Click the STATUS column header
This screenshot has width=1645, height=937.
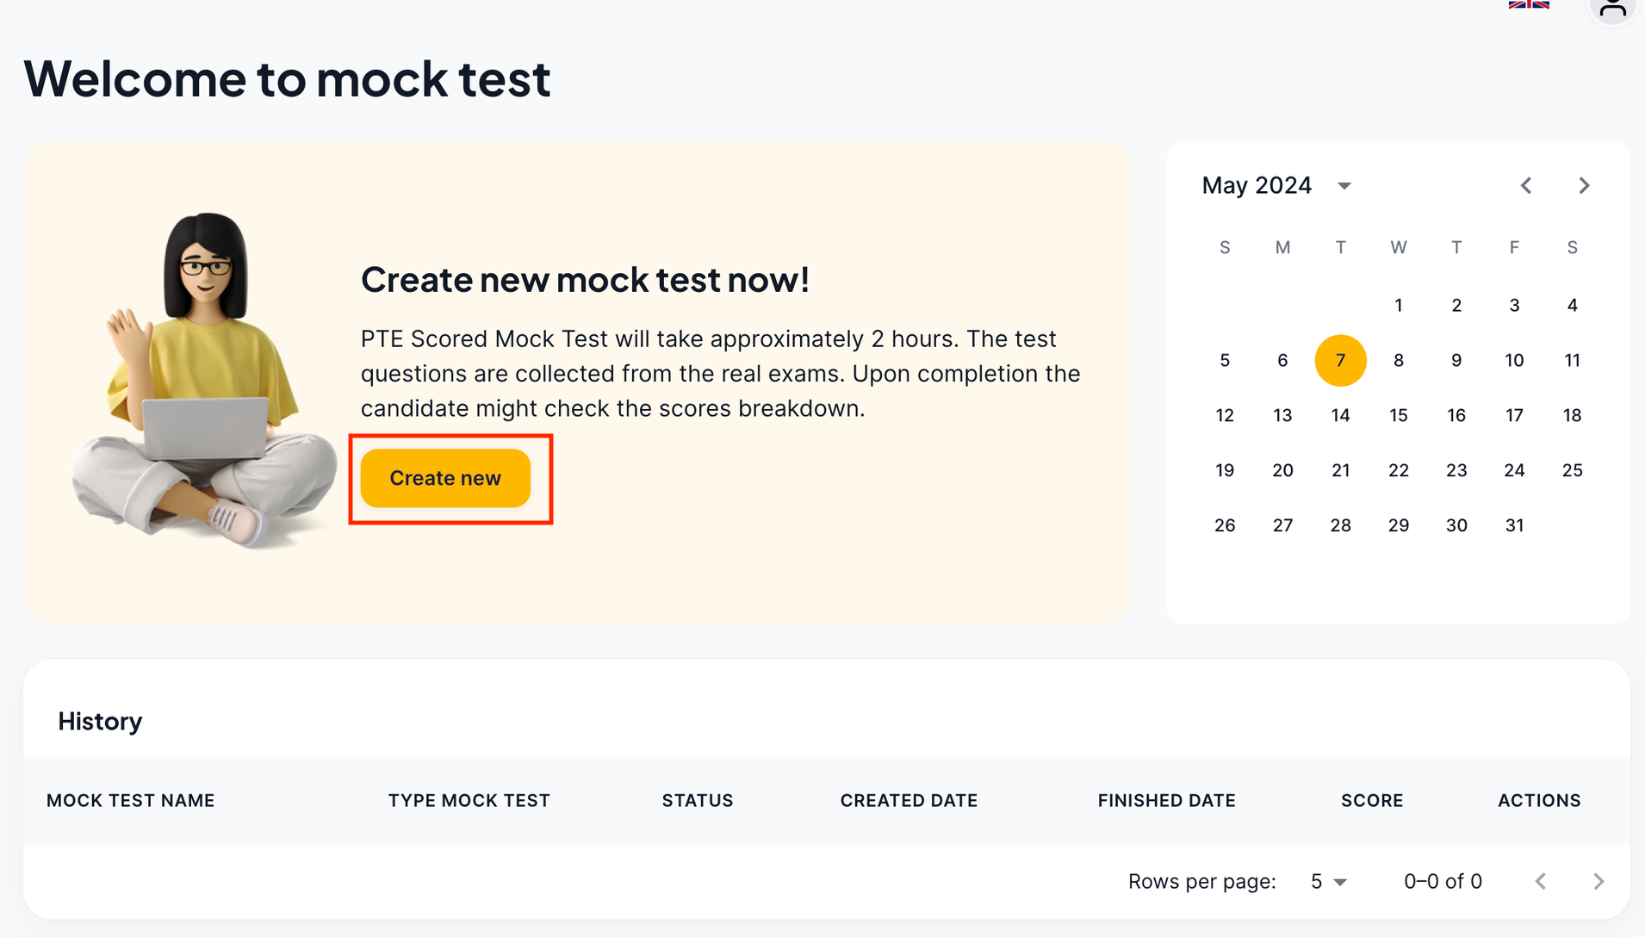tap(698, 800)
